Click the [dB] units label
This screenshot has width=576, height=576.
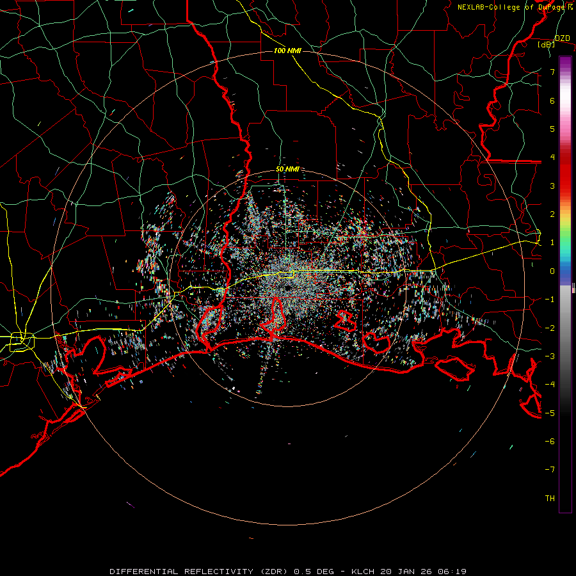pos(547,45)
